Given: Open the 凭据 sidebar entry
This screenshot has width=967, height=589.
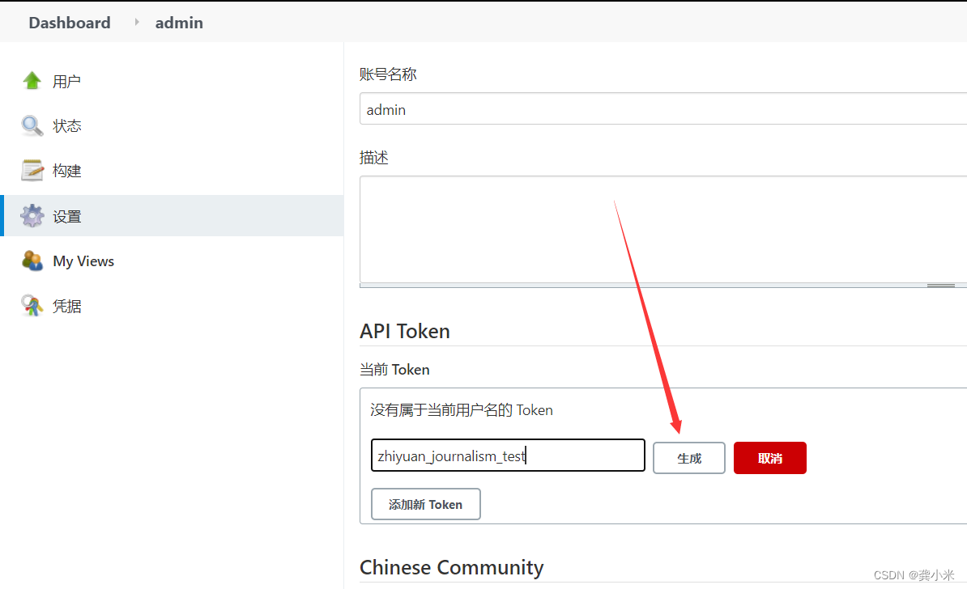Looking at the screenshot, I should (66, 306).
